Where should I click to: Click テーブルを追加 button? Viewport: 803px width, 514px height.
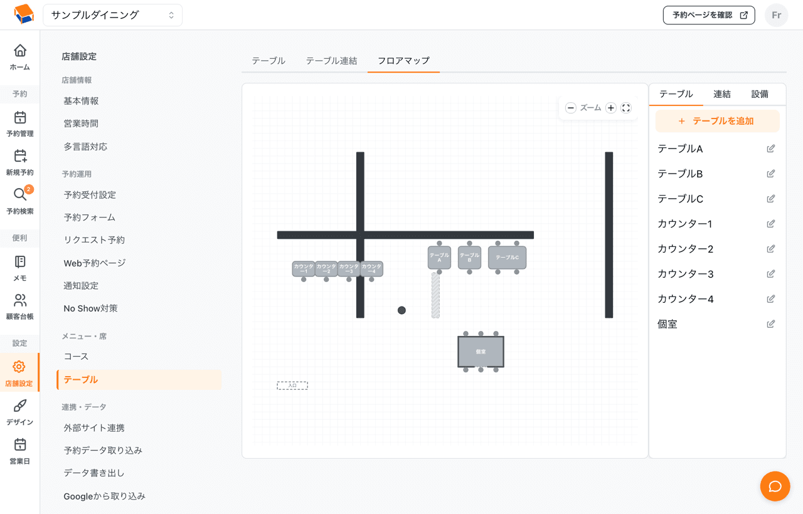717,121
